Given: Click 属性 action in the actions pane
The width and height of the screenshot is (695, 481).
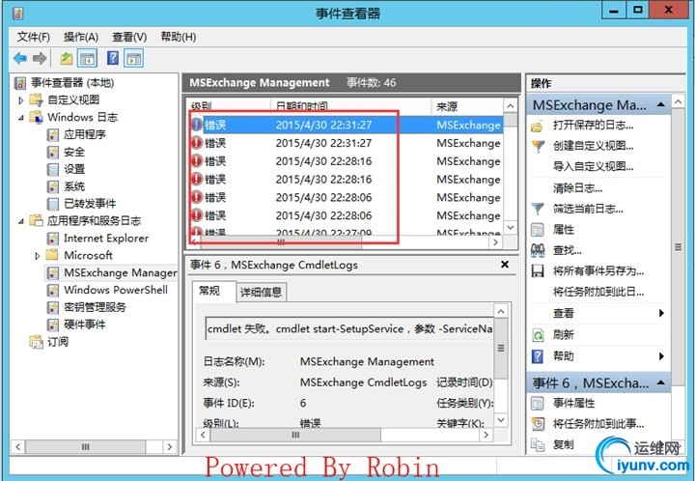Looking at the screenshot, I should pyautogui.click(x=564, y=230).
